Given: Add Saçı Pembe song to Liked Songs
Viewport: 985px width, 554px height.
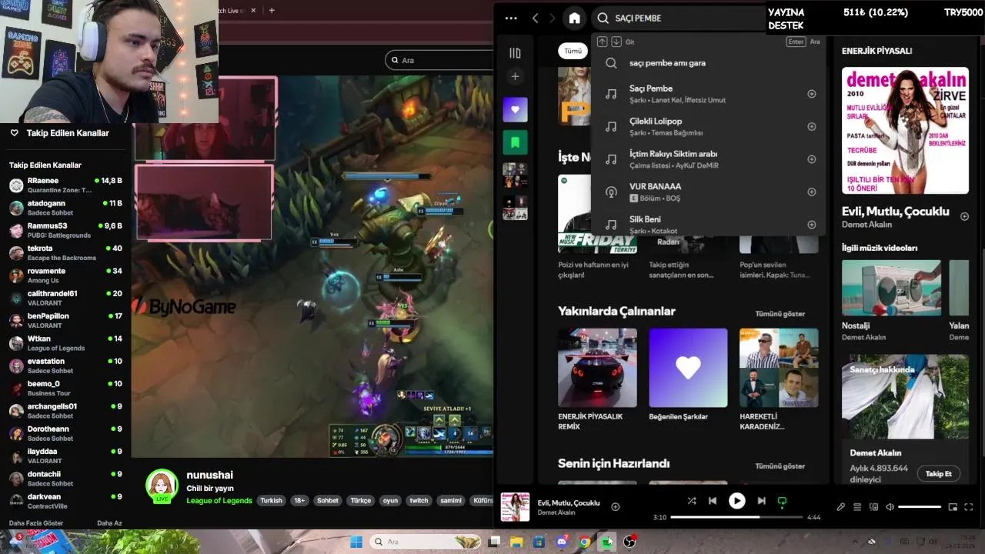Looking at the screenshot, I should click(x=811, y=94).
